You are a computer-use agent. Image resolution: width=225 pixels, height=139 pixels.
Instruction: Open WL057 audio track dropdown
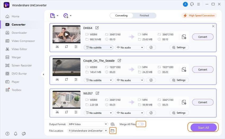pyautogui.click(x=130, y=113)
